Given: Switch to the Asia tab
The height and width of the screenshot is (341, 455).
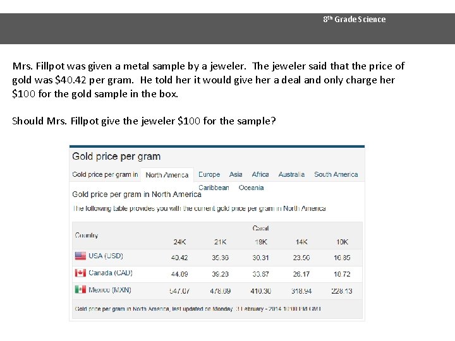Looking at the screenshot, I should (x=236, y=174).
